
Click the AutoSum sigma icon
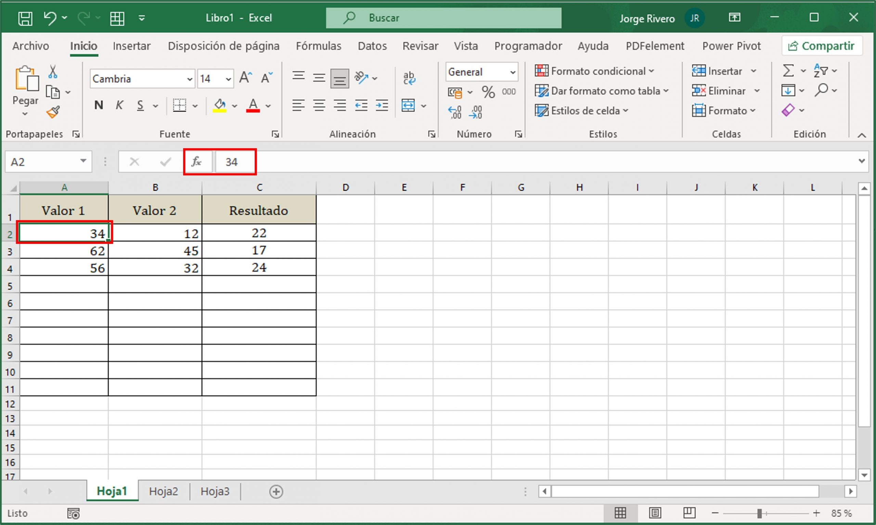tap(788, 71)
